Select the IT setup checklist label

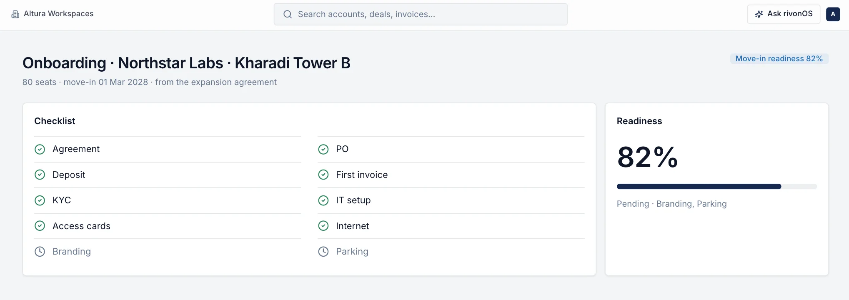point(353,200)
